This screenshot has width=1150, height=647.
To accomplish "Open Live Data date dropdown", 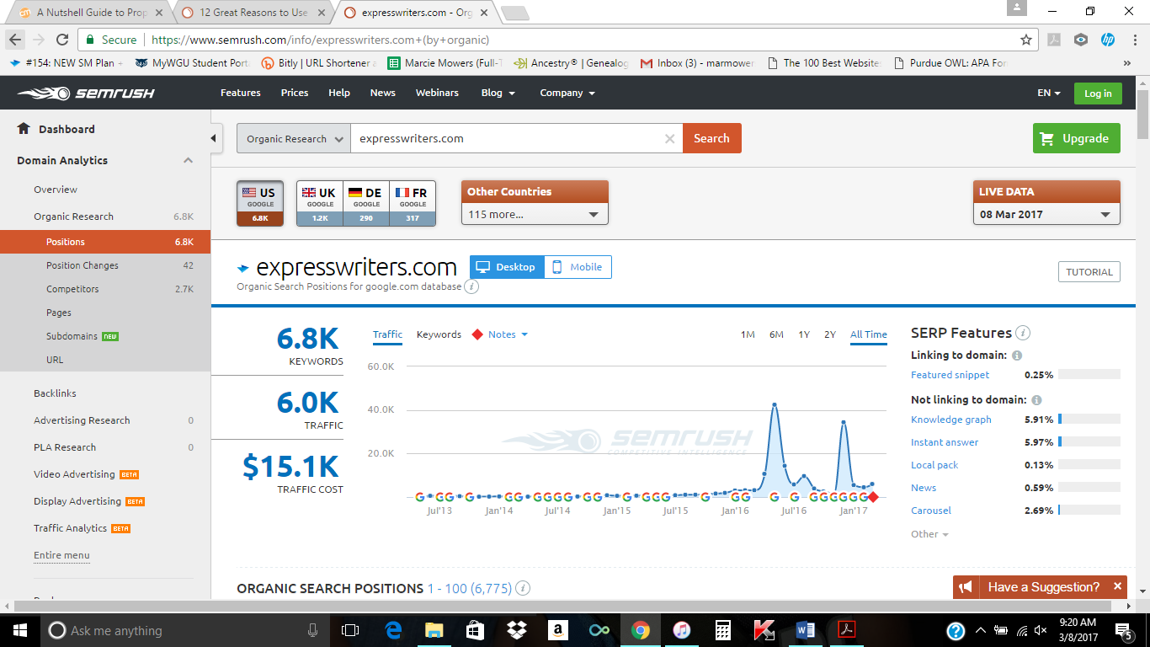I will point(1046,214).
